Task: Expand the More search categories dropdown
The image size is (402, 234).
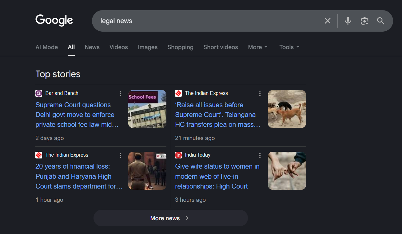Action: coord(258,47)
